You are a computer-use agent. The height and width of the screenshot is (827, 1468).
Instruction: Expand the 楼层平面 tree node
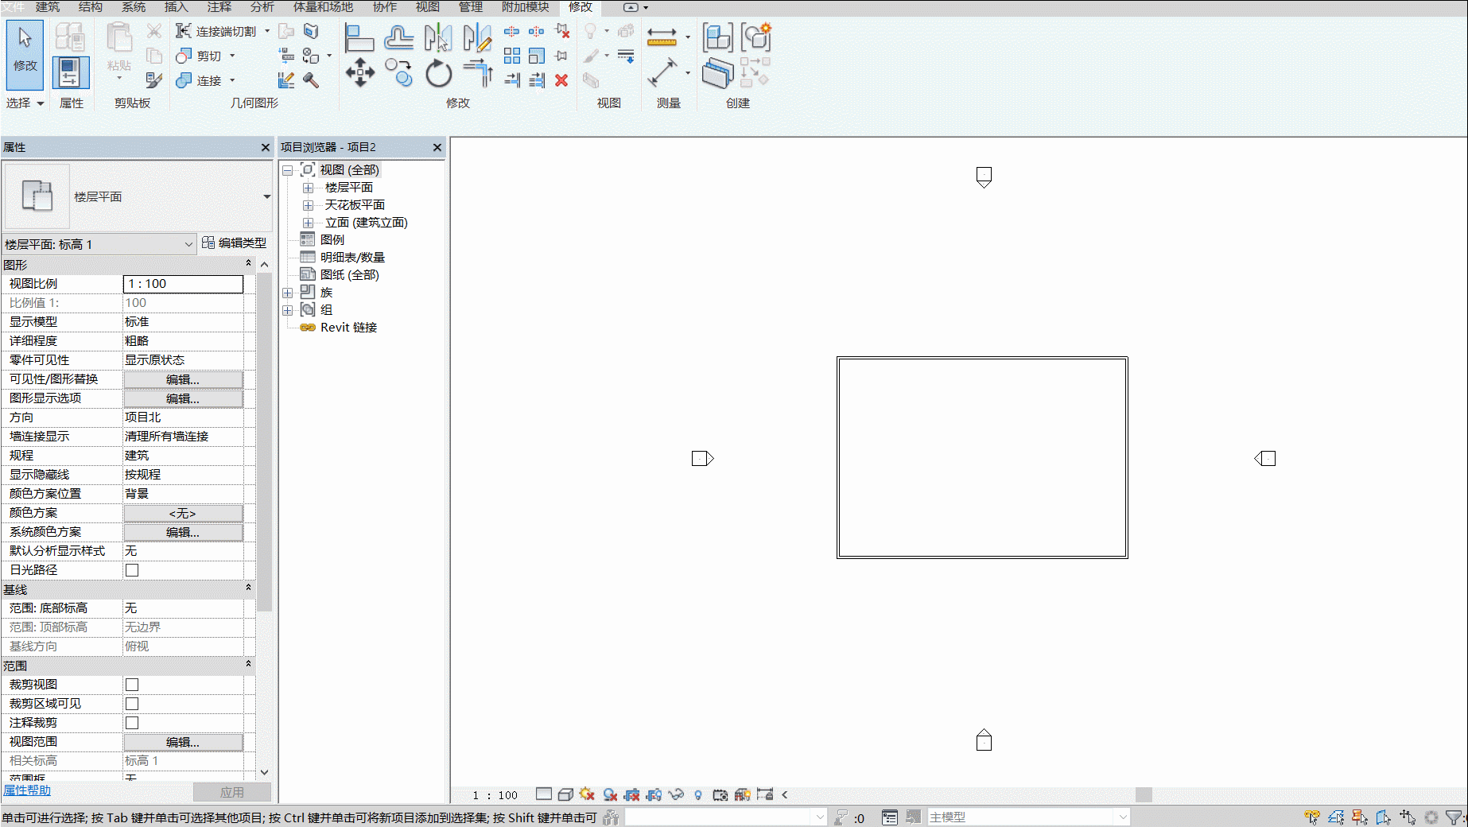pos(308,188)
